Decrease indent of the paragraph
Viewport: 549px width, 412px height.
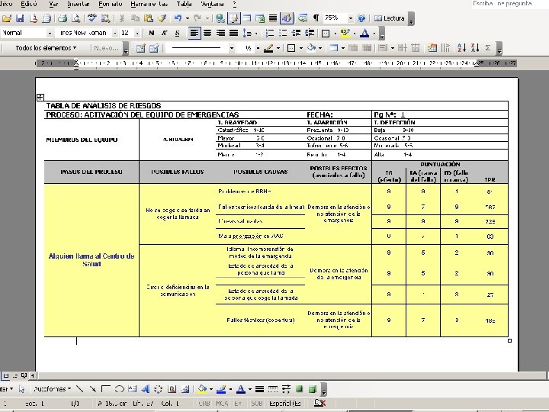coord(296,34)
